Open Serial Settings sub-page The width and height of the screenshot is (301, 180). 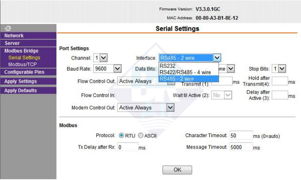(x=24, y=58)
